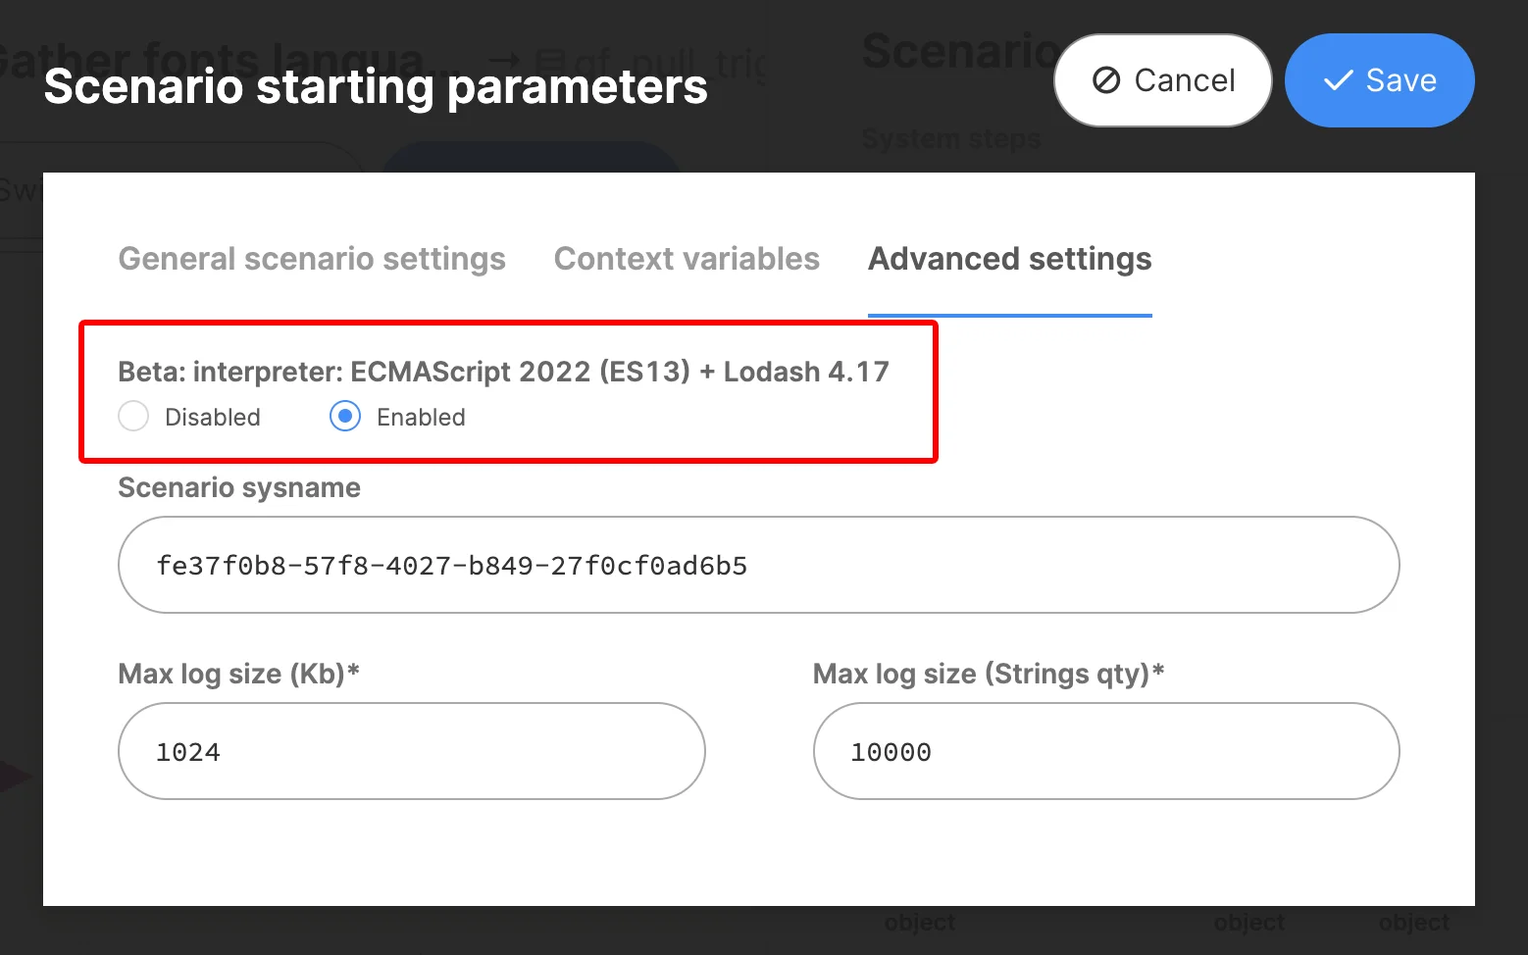Switch to General scenario settings tab

click(x=312, y=259)
